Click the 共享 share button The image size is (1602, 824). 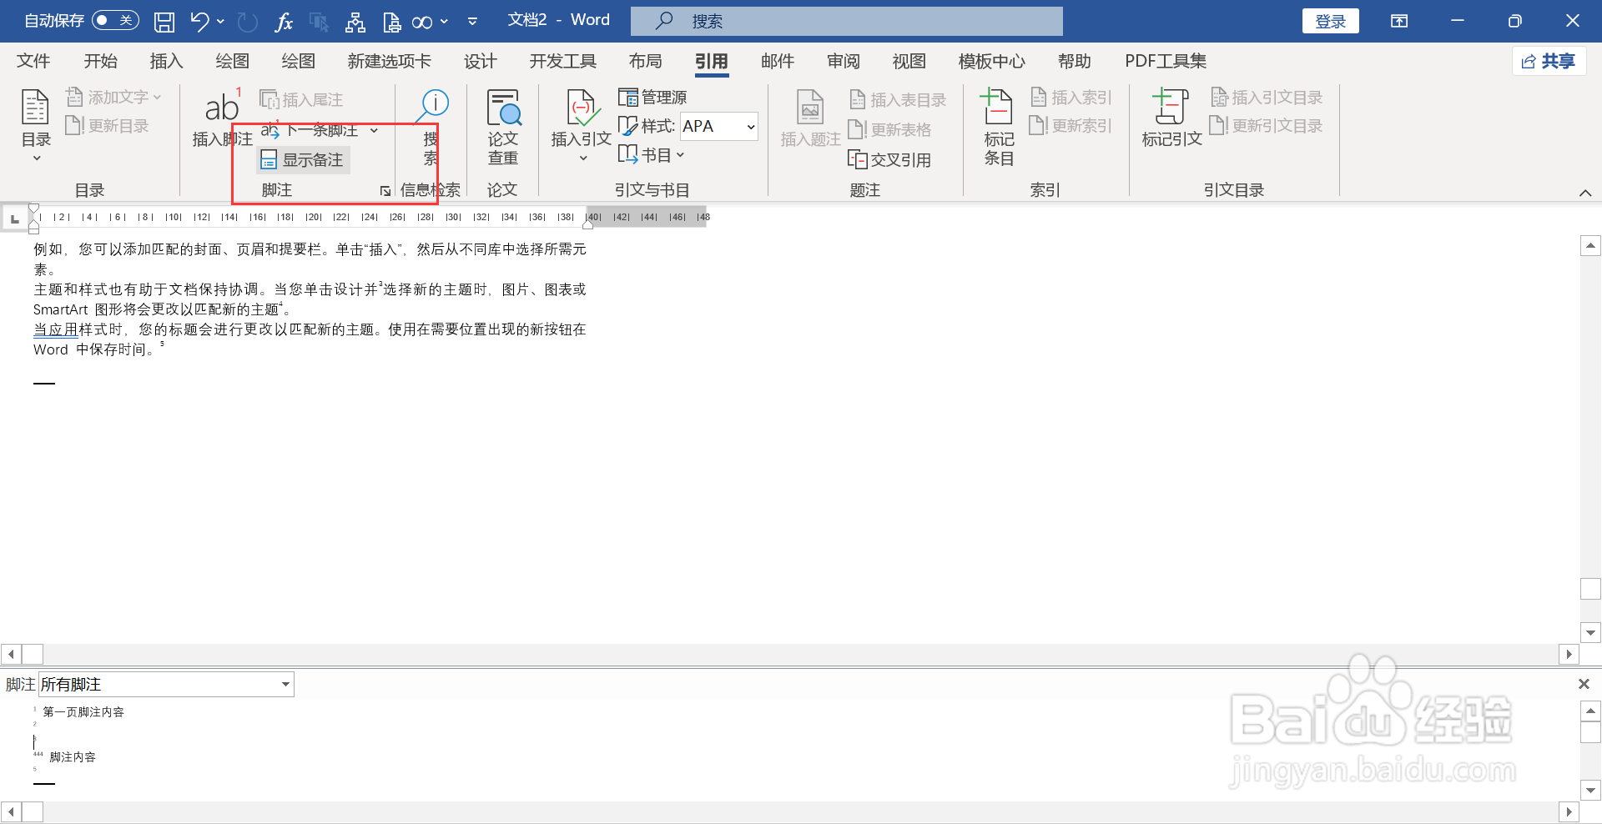pyautogui.click(x=1549, y=61)
